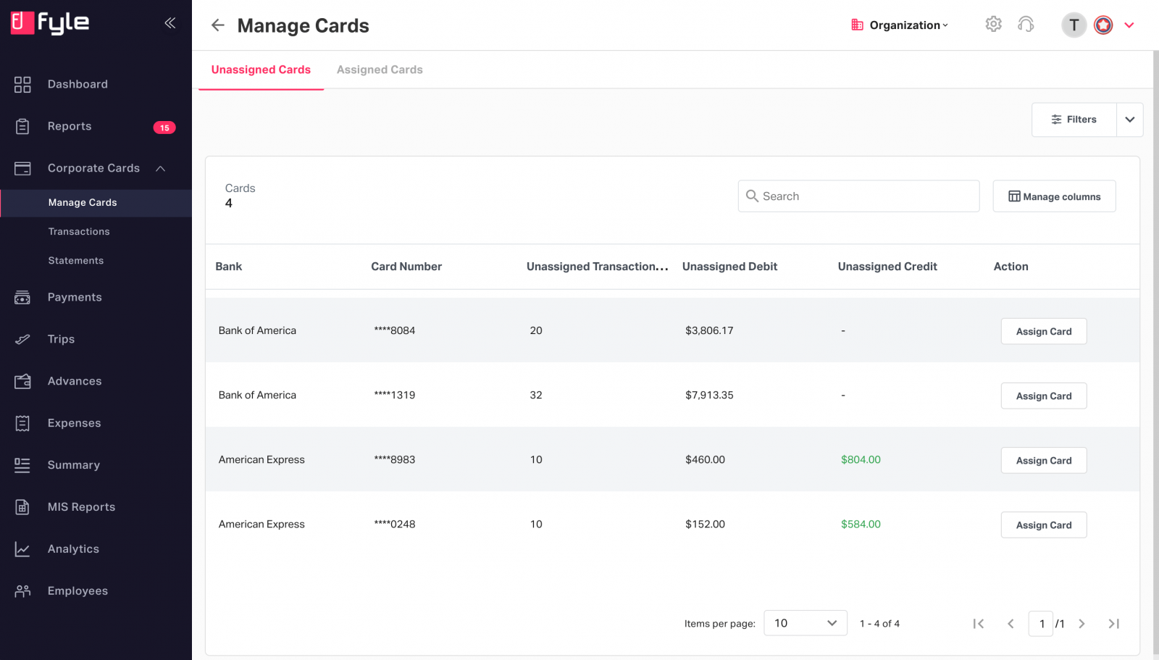The height and width of the screenshot is (660, 1159).
Task: Click the Manage columns icon button
Action: (x=1013, y=196)
